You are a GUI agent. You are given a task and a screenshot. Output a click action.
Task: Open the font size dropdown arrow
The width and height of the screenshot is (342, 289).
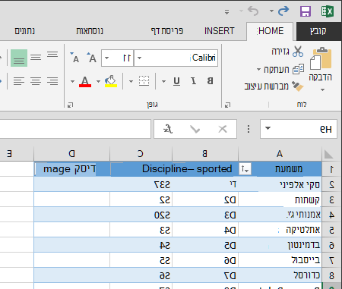(106, 58)
